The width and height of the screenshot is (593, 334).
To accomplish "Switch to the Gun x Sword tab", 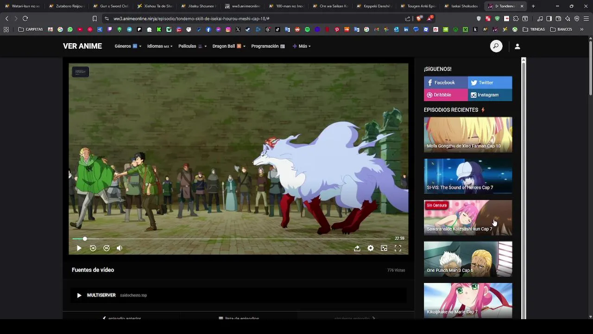I will (111, 6).
